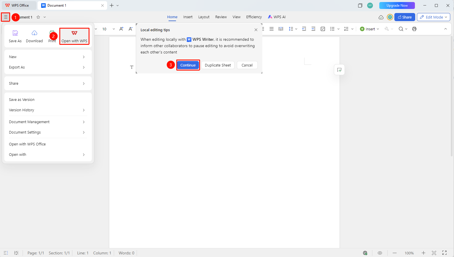The width and height of the screenshot is (454, 257).
Task: Switch to the Insert tab
Action: tap(188, 17)
